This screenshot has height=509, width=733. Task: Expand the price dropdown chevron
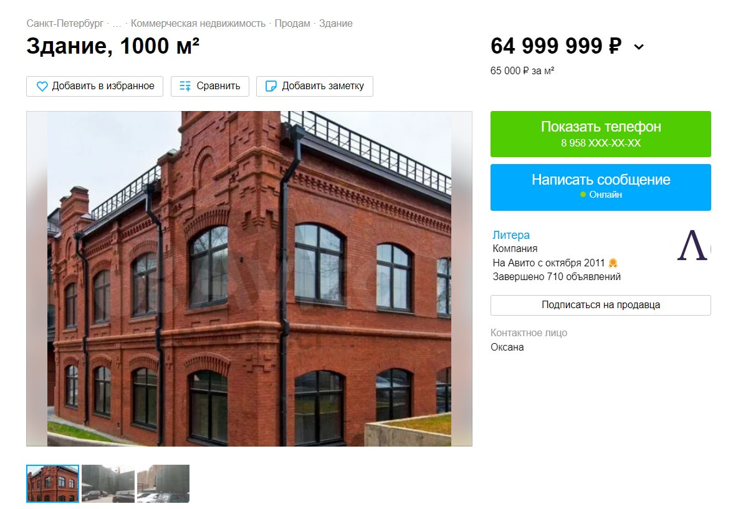click(x=639, y=47)
